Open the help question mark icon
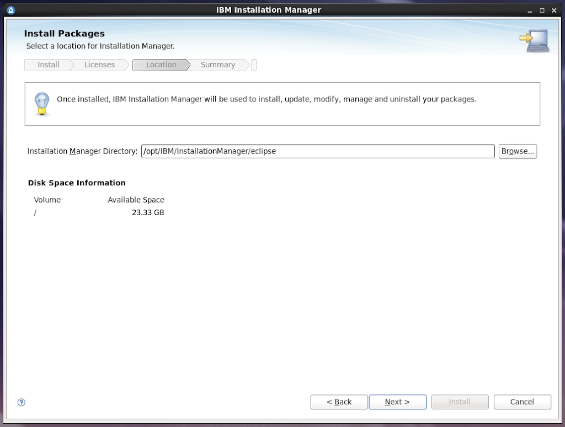The image size is (565, 427). [22, 402]
